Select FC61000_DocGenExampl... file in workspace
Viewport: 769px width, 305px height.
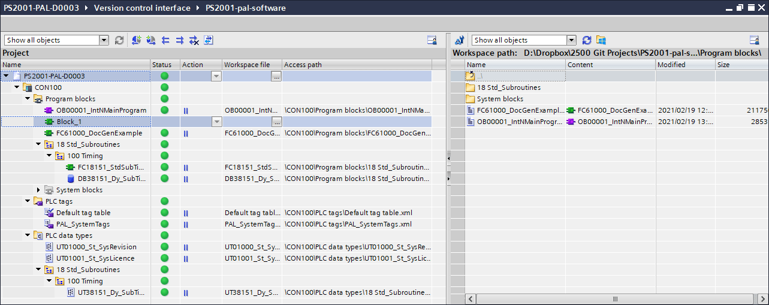[515, 110]
